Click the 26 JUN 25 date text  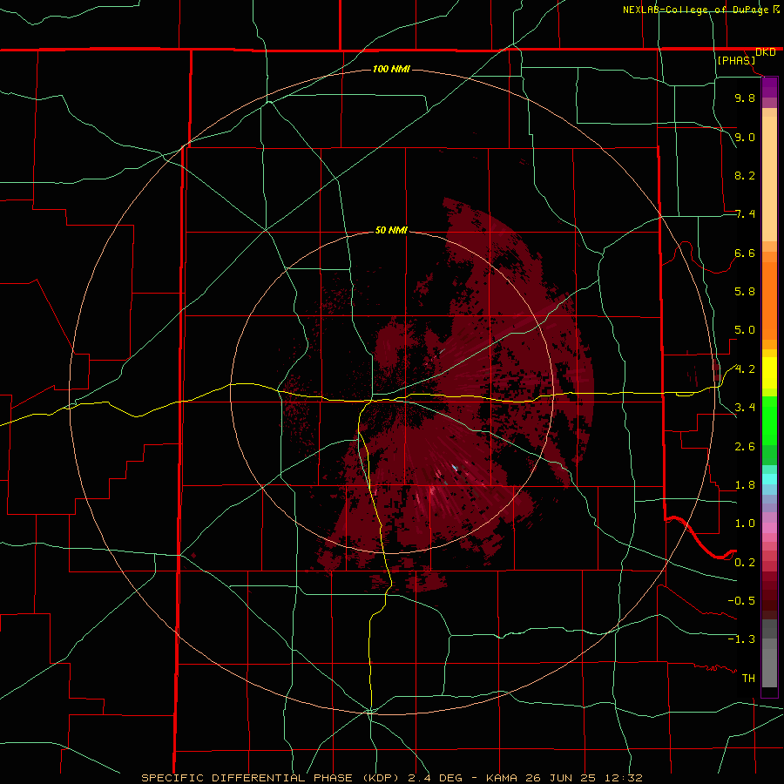click(x=559, y=778)
